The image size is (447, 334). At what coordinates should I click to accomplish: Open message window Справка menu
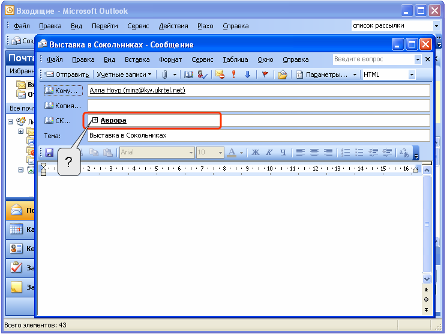click(x=295, y=59)
